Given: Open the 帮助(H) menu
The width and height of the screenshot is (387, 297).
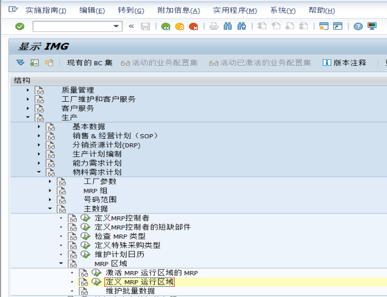Looking at the screenshot, I should (x=322, y=10).
